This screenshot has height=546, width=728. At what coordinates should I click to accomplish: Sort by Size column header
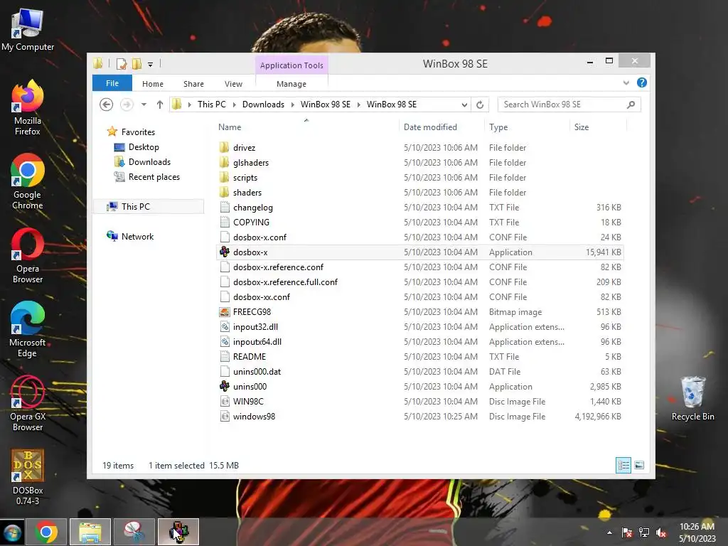click(x=582, y=127)
